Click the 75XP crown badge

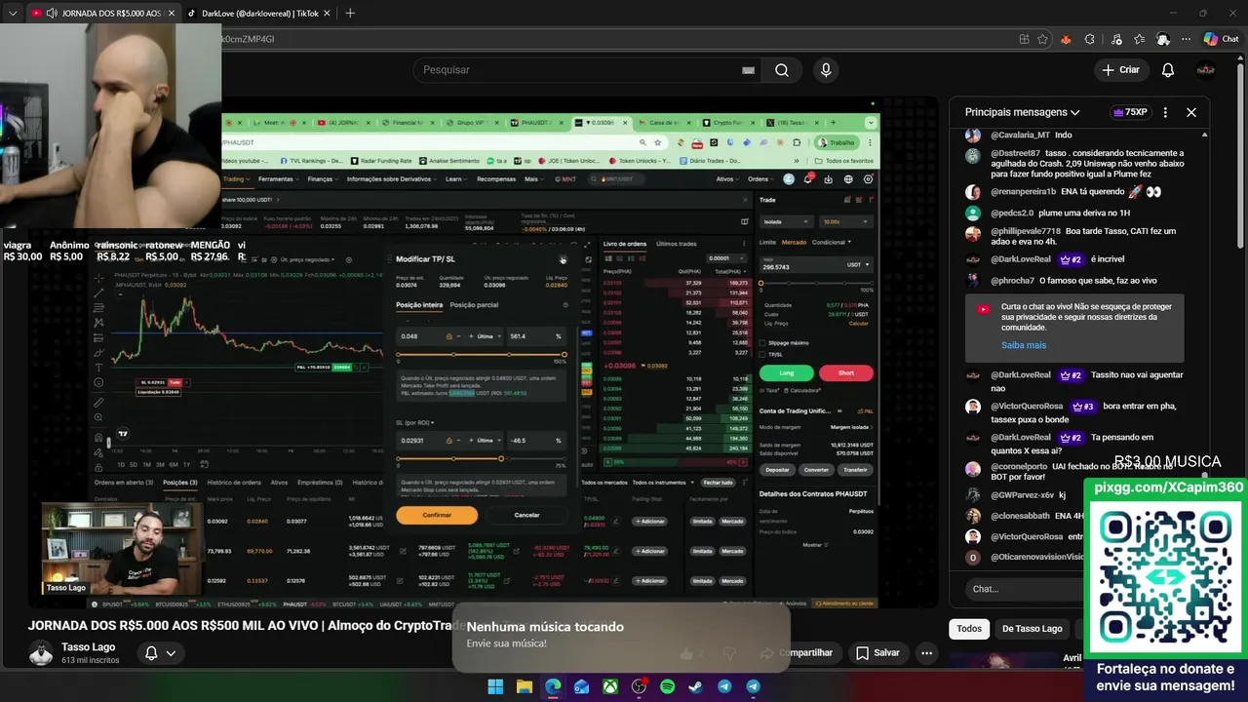(x=1130, y=112)
